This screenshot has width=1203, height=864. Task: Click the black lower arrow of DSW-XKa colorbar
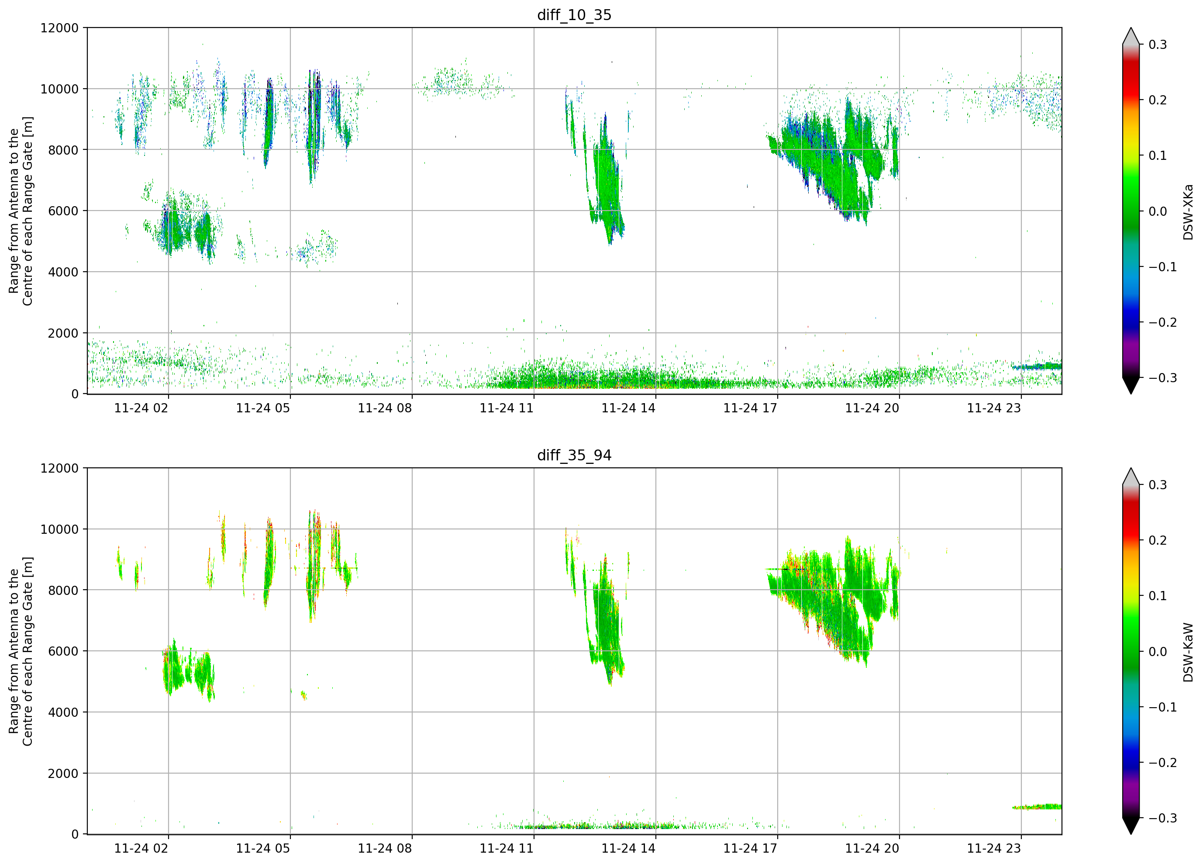(x=1131, y=385)
